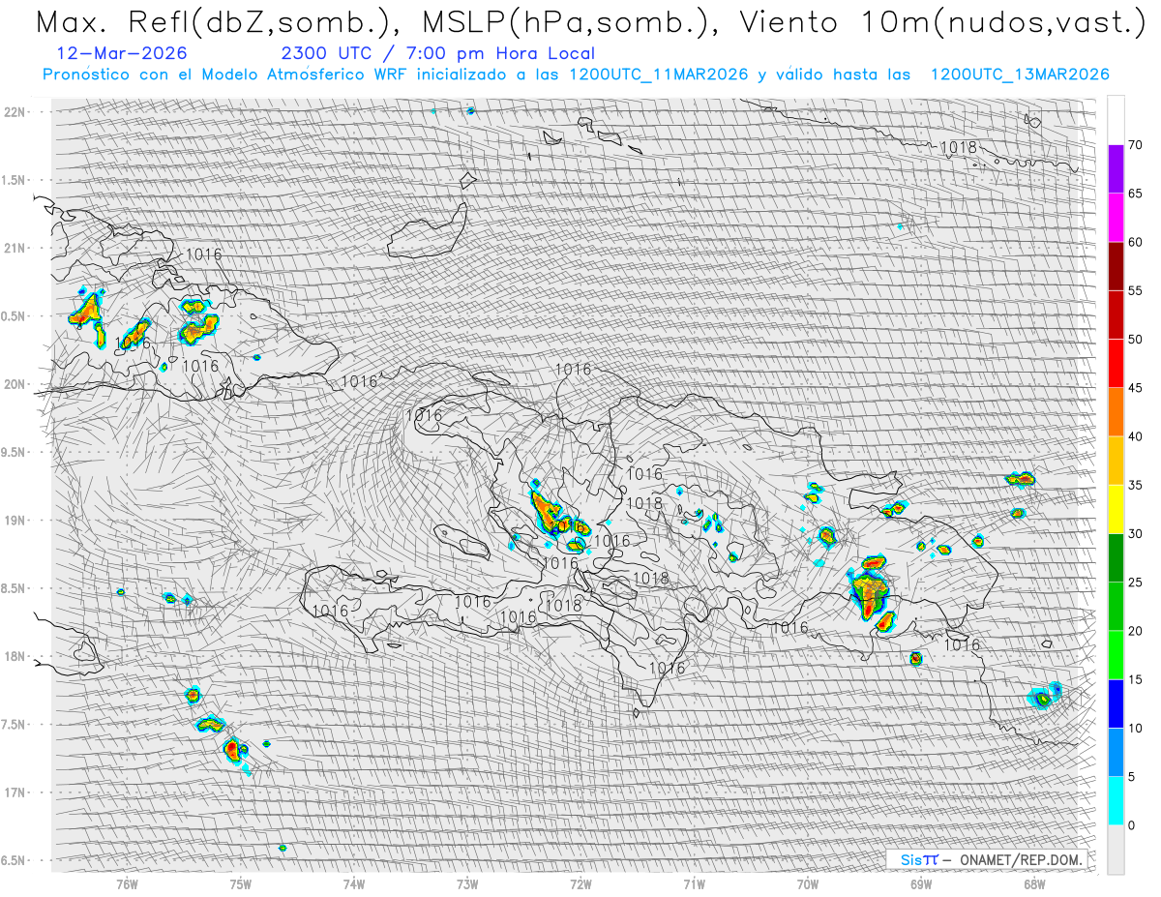
Task: Click the '73W' longitude axis label
Action: point(467,884)
